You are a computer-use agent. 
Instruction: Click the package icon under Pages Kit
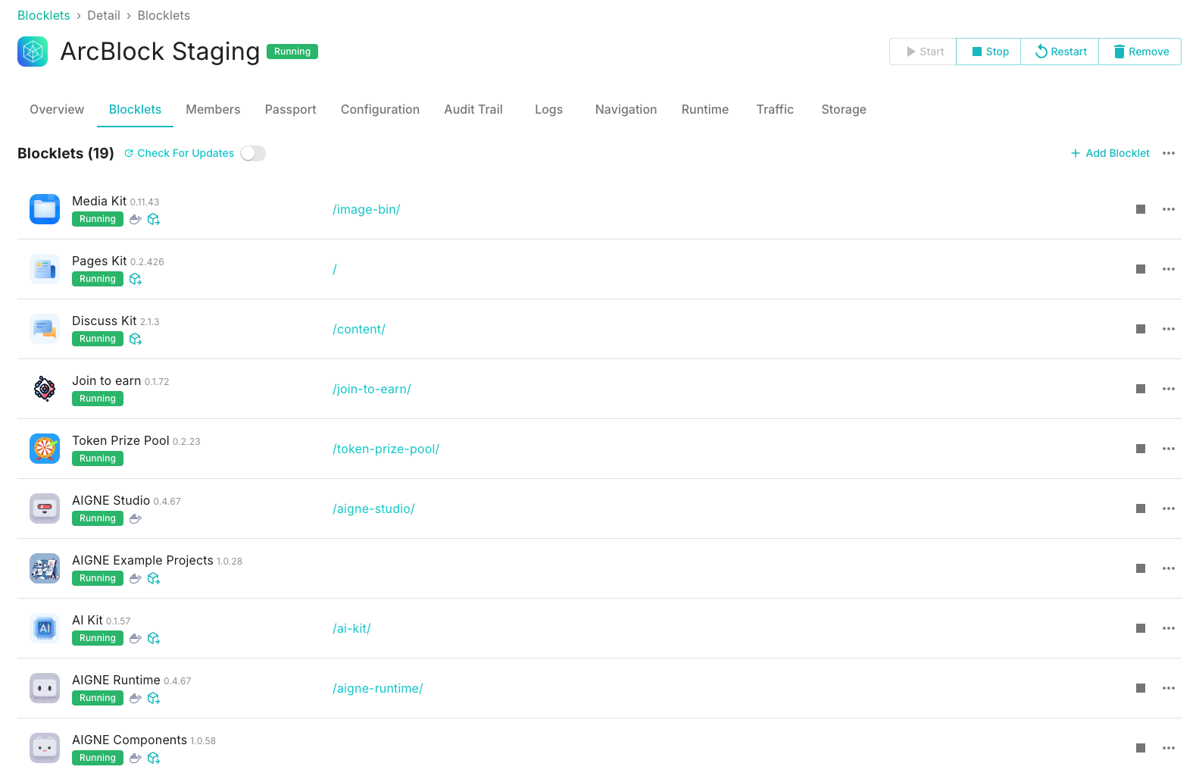point(136,279)
